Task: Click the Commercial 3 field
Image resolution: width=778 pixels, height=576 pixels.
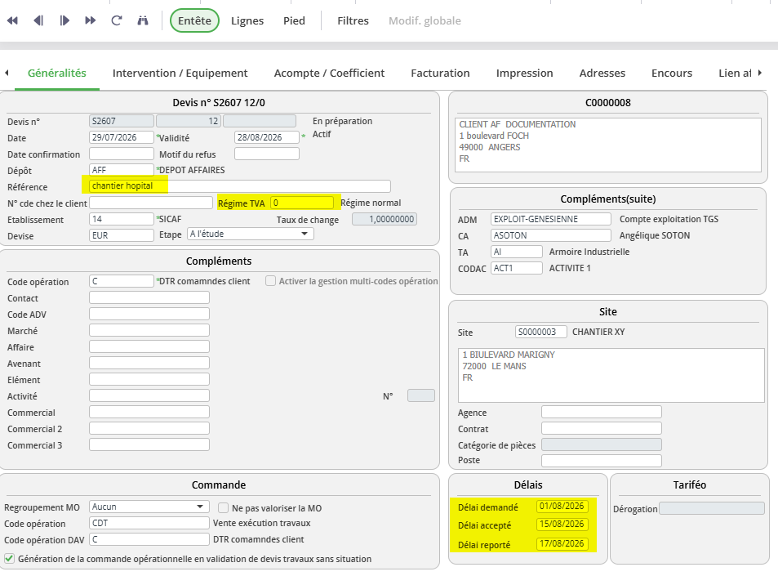Action: (x=149, y=445)
